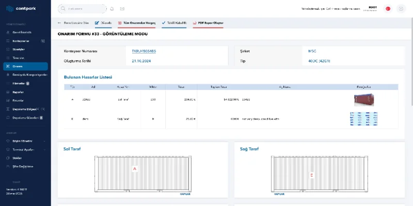The width and height of the screenshot is (413, 206).
Task: Open the mail envelope icon
Action: [x=122, y=9]
